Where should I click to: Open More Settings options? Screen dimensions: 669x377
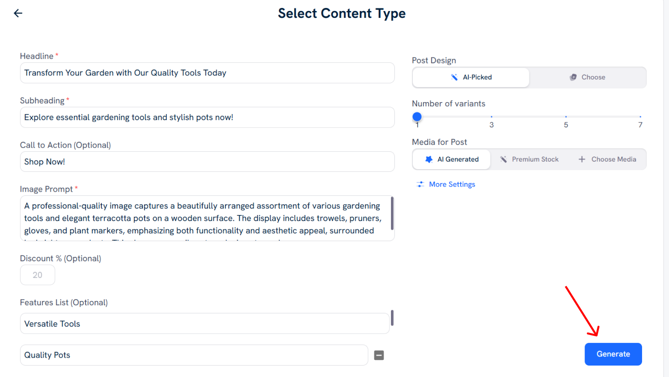[452, 184]
